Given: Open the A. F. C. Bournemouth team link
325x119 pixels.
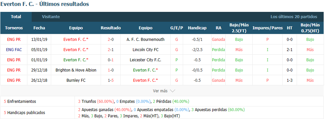Looking at the screenshot, I should click(x=146, y=39).
